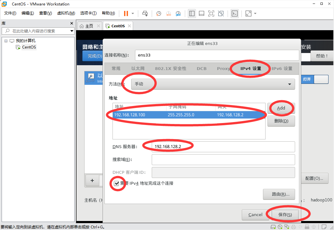
Task: Click the sound card status icon
Action: point(300,227)
